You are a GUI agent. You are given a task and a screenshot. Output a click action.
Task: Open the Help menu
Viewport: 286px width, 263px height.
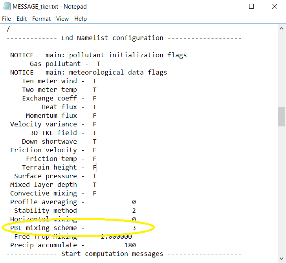point(80,19)
